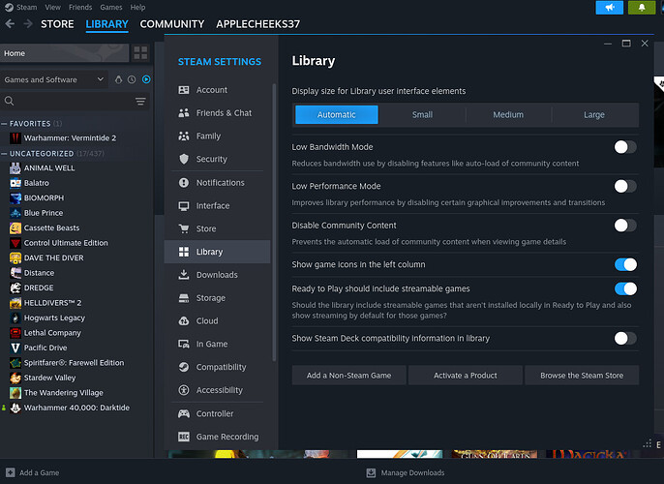Click the grid view icon beside Home
The height and width of the screenshot is (484, 664).
tap(140, 53)
